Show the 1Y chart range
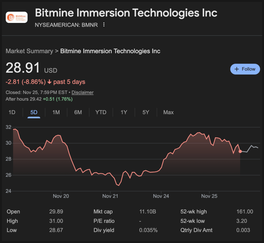Screen dimensions: 264x243 click(x=124, y=112)
